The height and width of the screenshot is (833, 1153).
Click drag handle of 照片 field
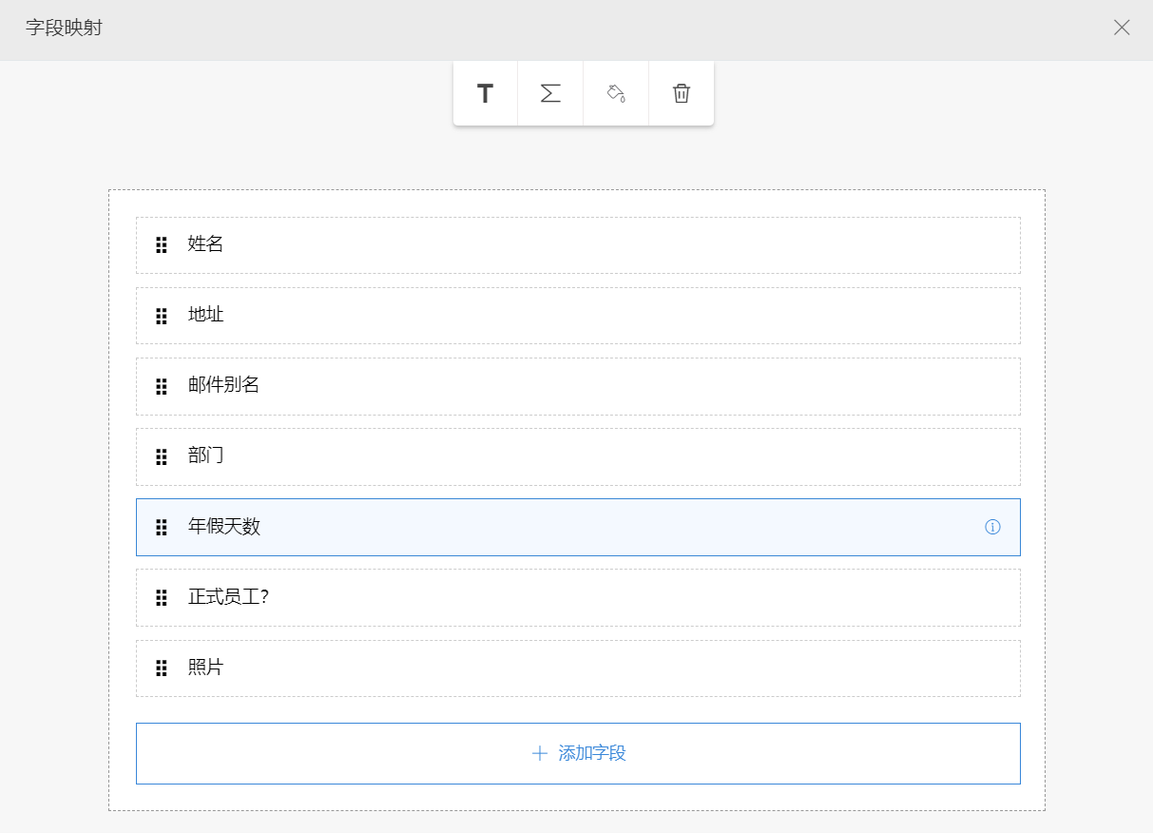coord(162,668)
